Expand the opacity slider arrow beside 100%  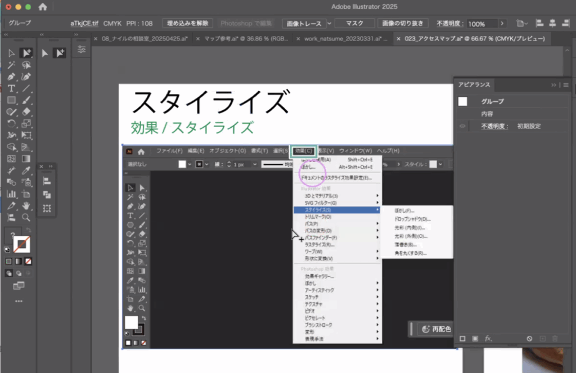(x=503, y=24)
